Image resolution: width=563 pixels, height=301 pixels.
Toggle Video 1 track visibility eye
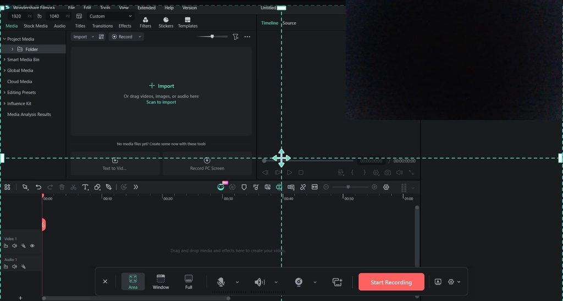point(32,246)
